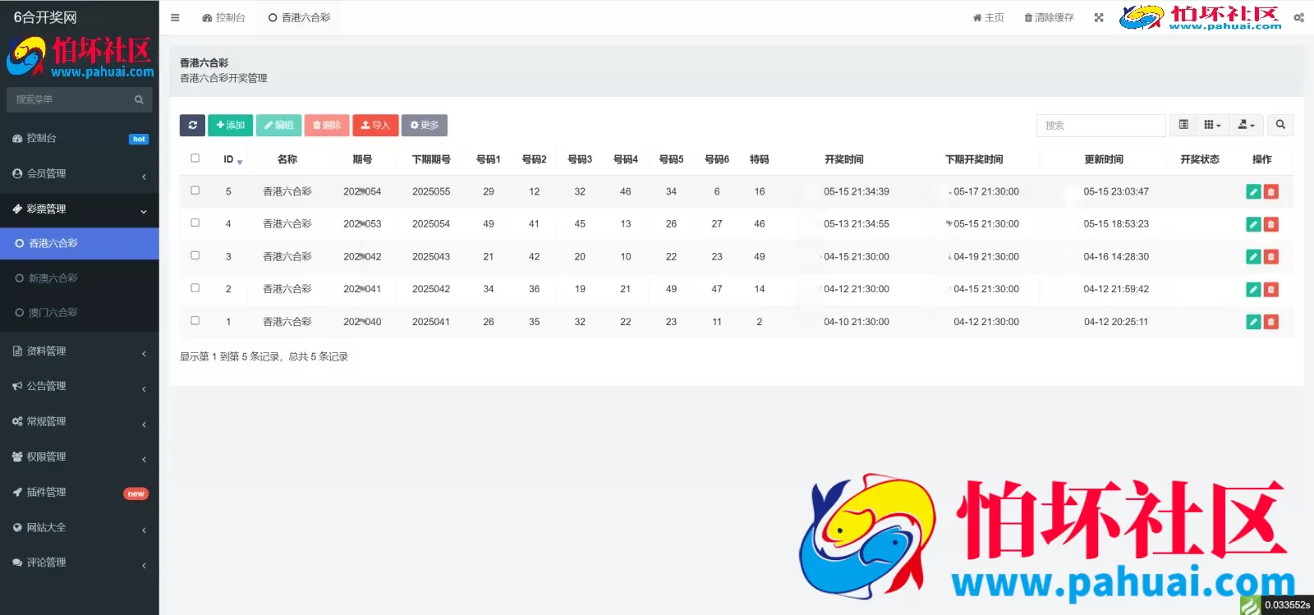Image resolution: width=1314 pixels, height=615 pixels.
Task: Expand the 公告管理 sidebar menu
Action: [80, 387]
